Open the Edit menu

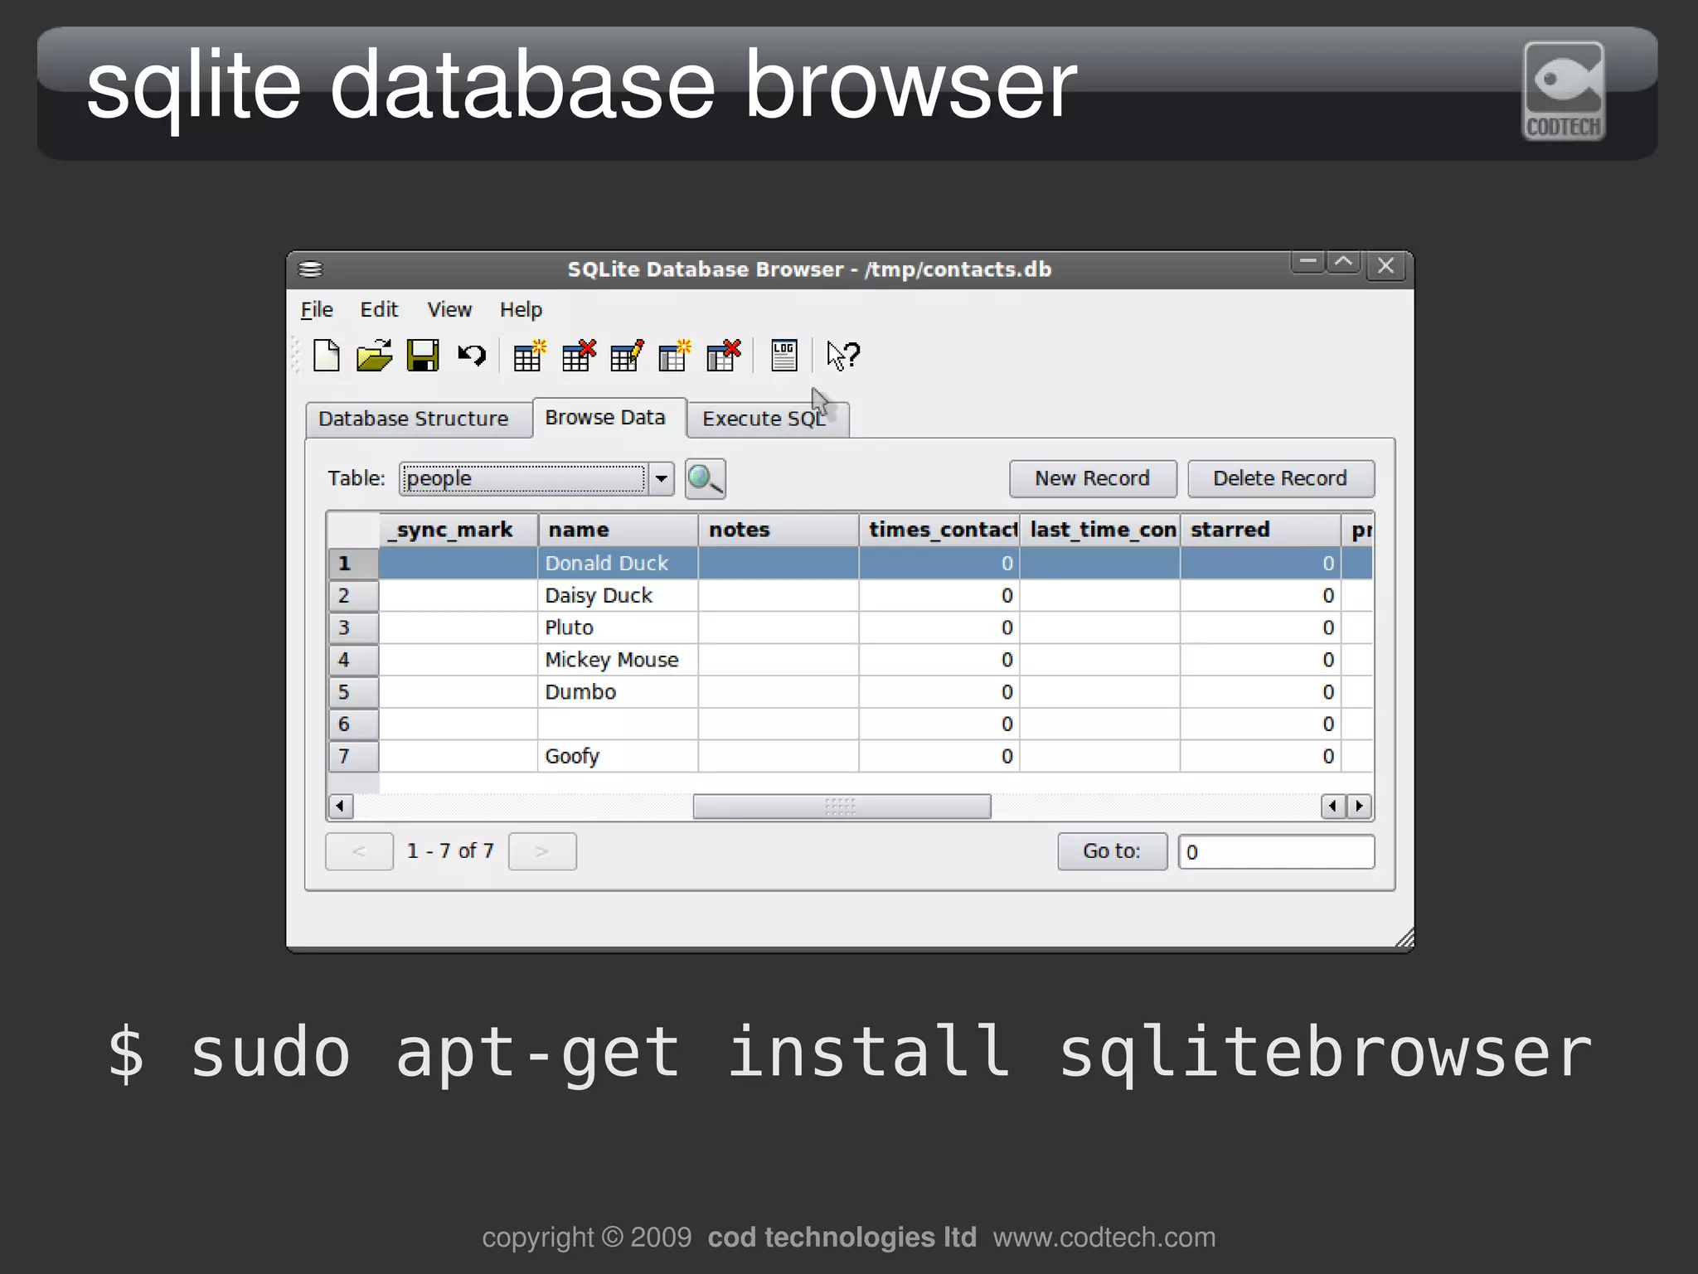[379, 309]
